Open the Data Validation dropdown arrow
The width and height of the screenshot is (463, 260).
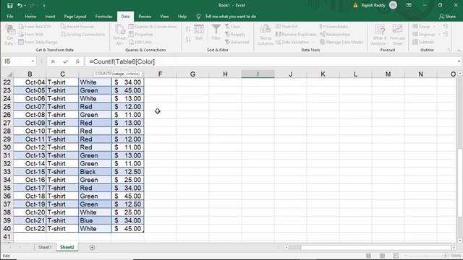[313, 42]
